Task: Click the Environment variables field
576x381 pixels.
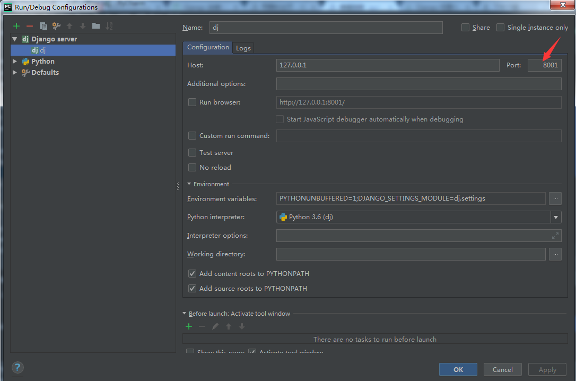Action: pos(411,198)
